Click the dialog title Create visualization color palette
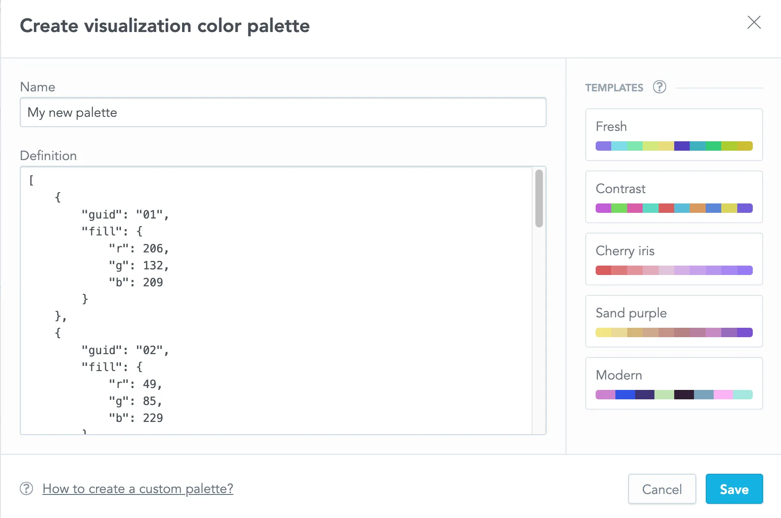 click(x=164, y=26)
